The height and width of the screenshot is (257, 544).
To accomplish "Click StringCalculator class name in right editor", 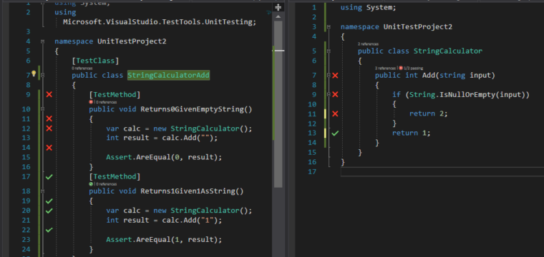I will [x=448, y=51].
